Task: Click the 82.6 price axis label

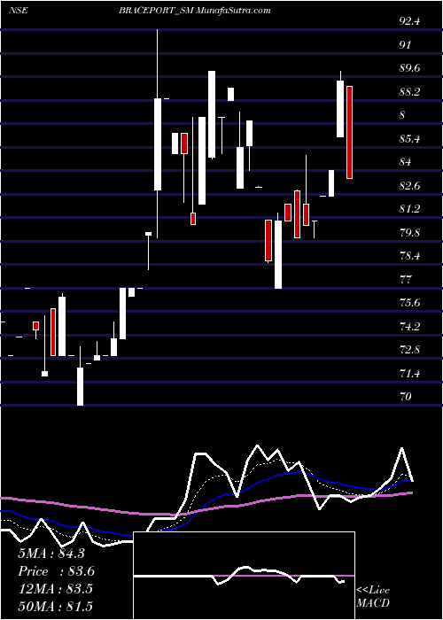Action: (x=409, y=185)
